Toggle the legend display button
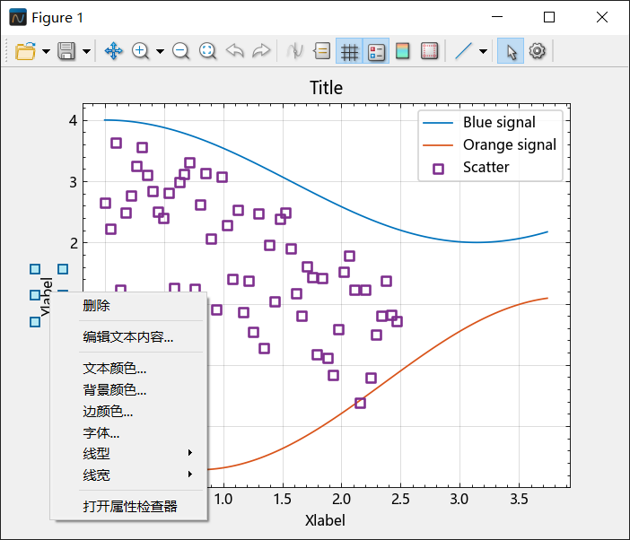630x540 pixels. (x=376, y=51)
